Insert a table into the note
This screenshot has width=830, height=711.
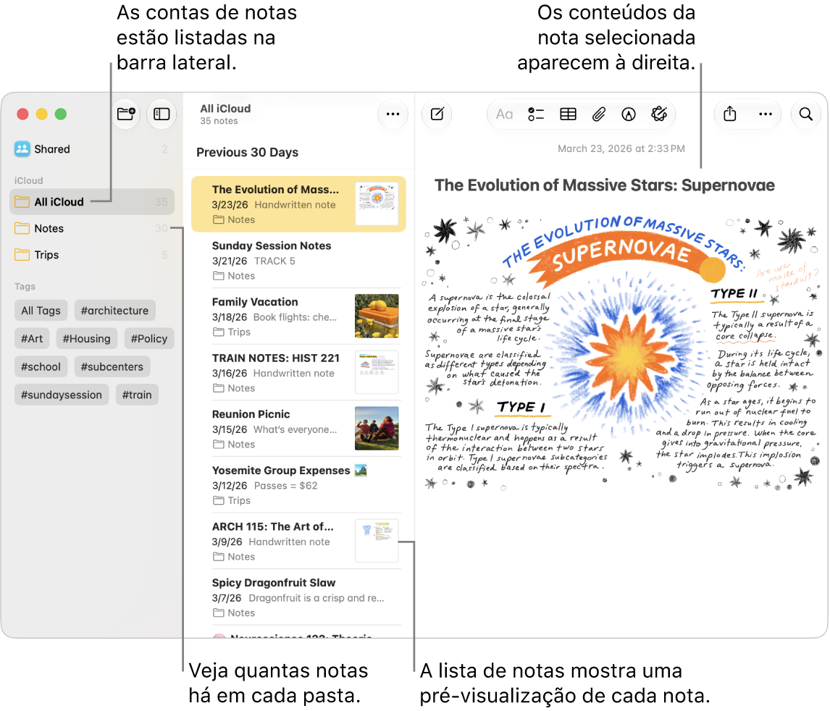tap(568, 114)
